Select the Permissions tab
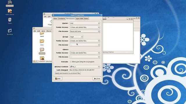The width and height of the screenshot is (186, 104). click(70, 18)
